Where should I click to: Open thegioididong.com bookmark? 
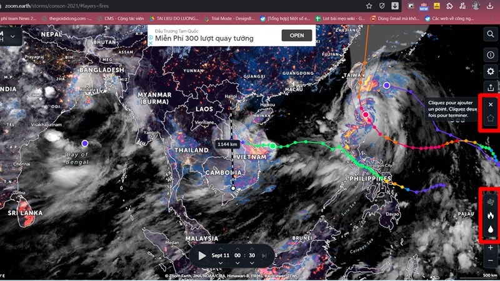click(x=67, y=19)
